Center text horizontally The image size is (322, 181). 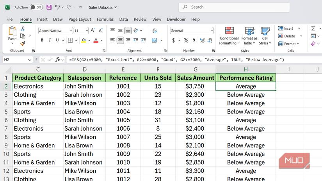(120, 40)
